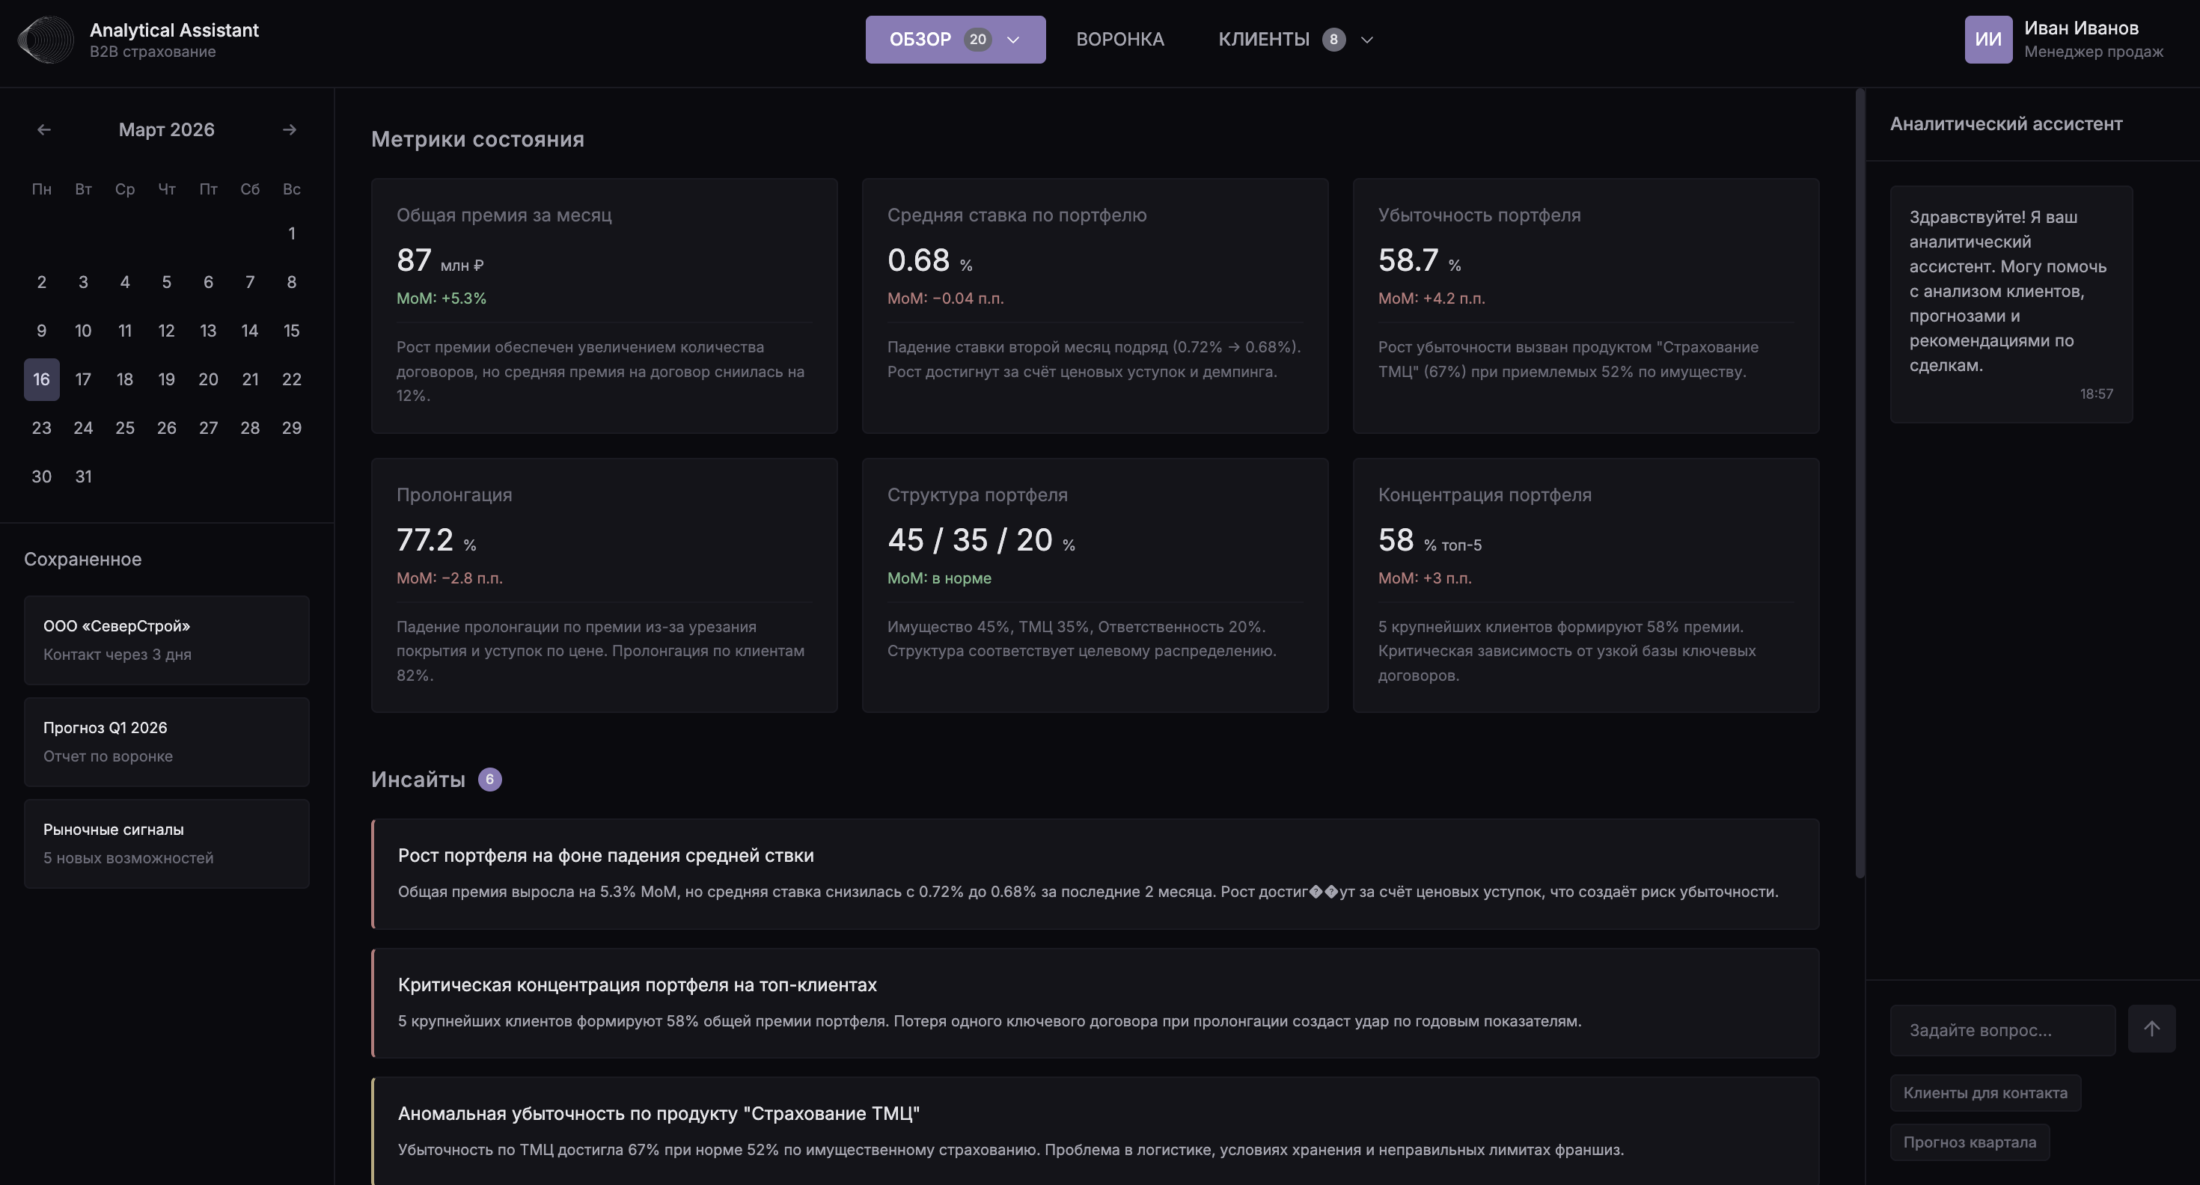Click the КЛИЕНТЫ badge showing 8

pyautogui.click(x=1333, y=39)
